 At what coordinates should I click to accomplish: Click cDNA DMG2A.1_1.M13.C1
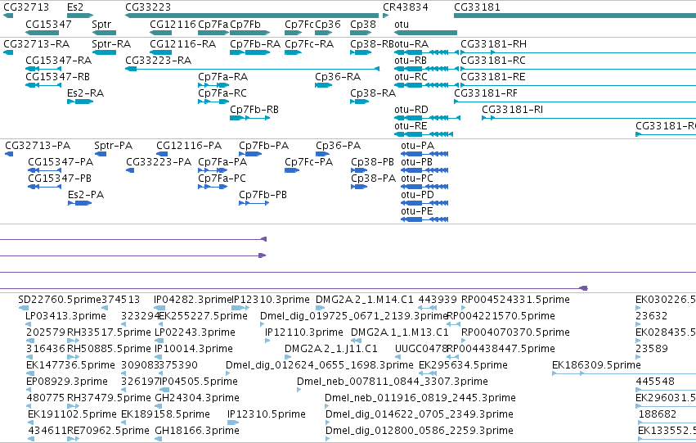coord(356,341)
